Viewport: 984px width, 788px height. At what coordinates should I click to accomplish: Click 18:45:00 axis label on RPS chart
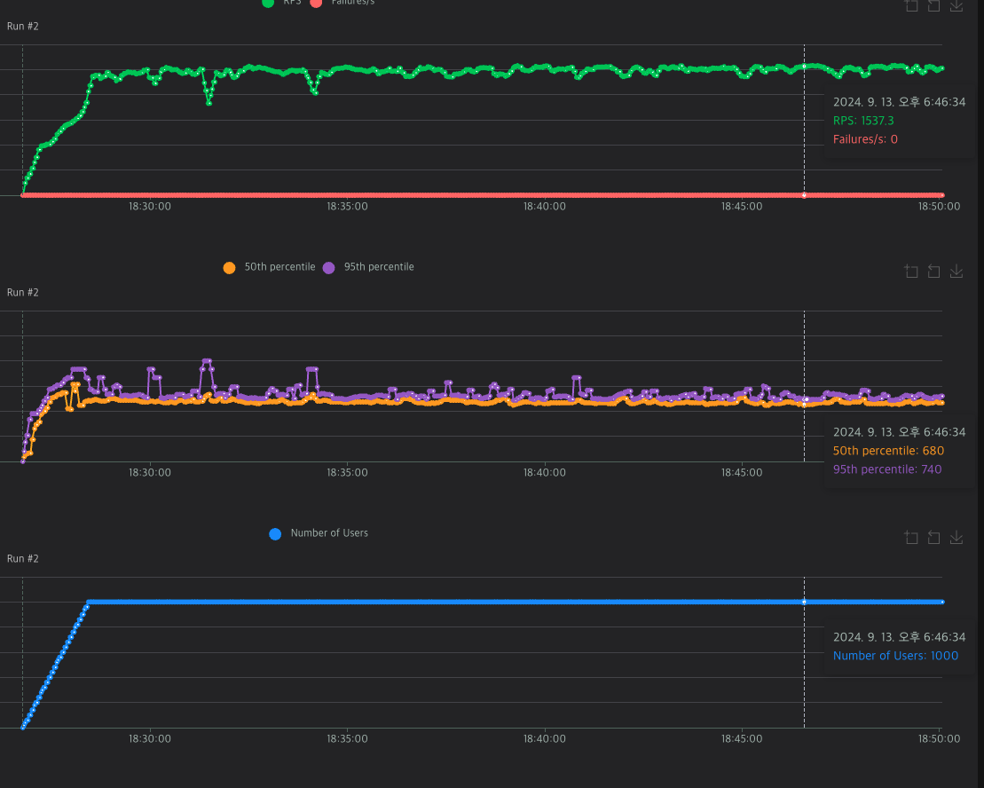coord(742,207)
